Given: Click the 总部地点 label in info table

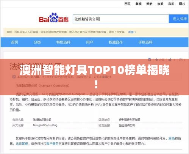Looking at the screenshot, I should click(104, 119).
